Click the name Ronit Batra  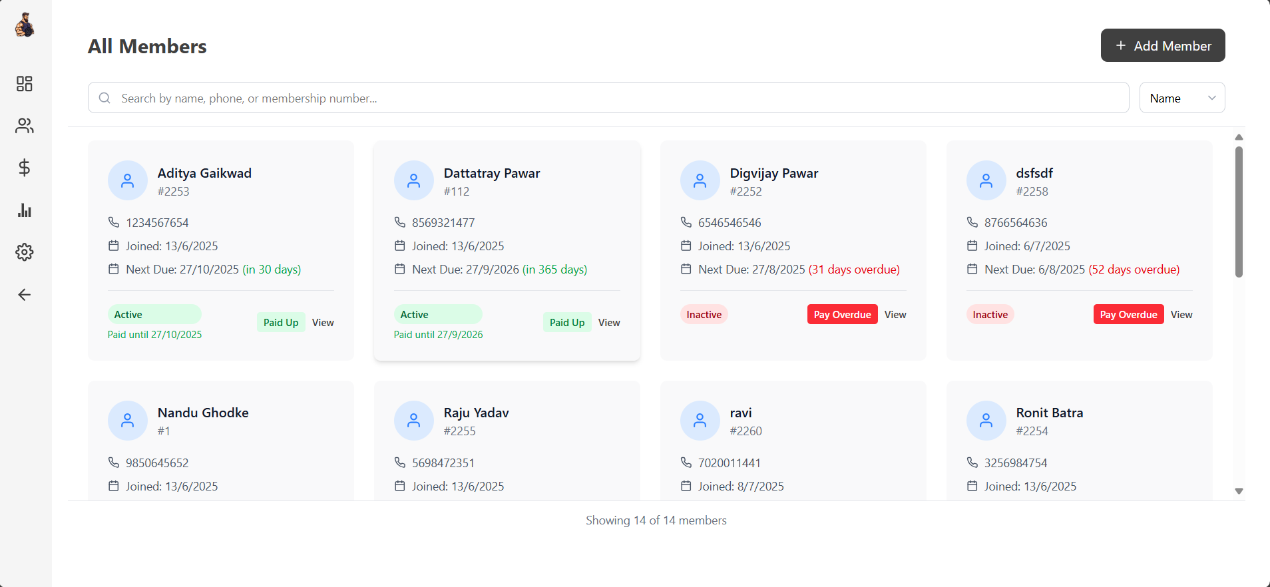[x=1050, y=413]
